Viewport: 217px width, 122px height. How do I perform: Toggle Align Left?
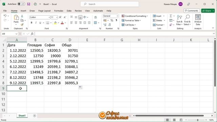point(72,23)
